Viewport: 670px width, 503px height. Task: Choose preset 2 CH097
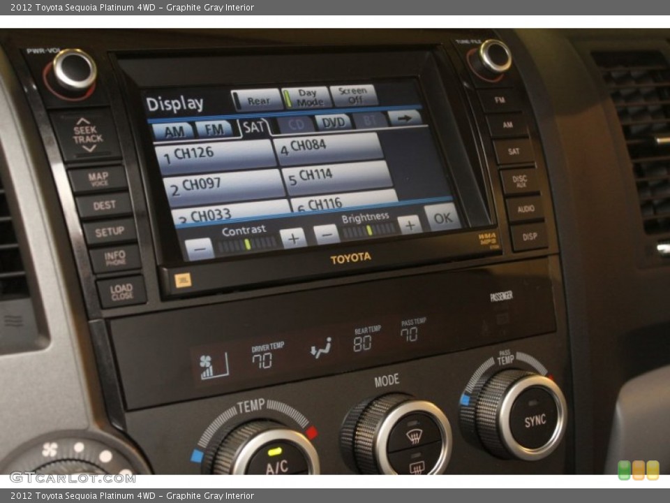pyautogui.click(x=224, y=187)
